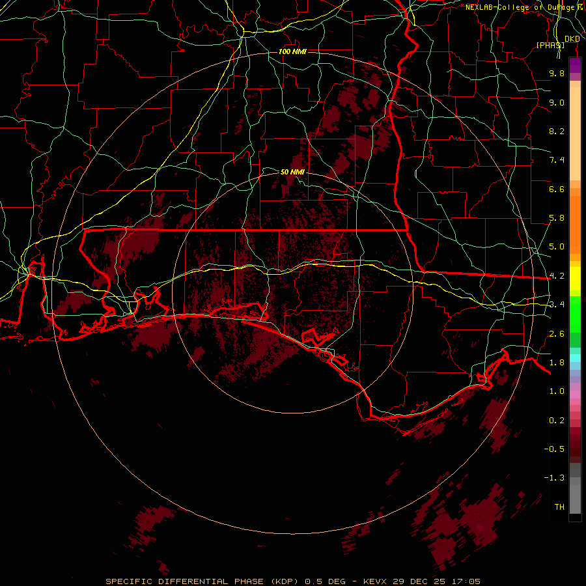
Task: Click the 9.8 value on the scale
Action: pos(557,73)
